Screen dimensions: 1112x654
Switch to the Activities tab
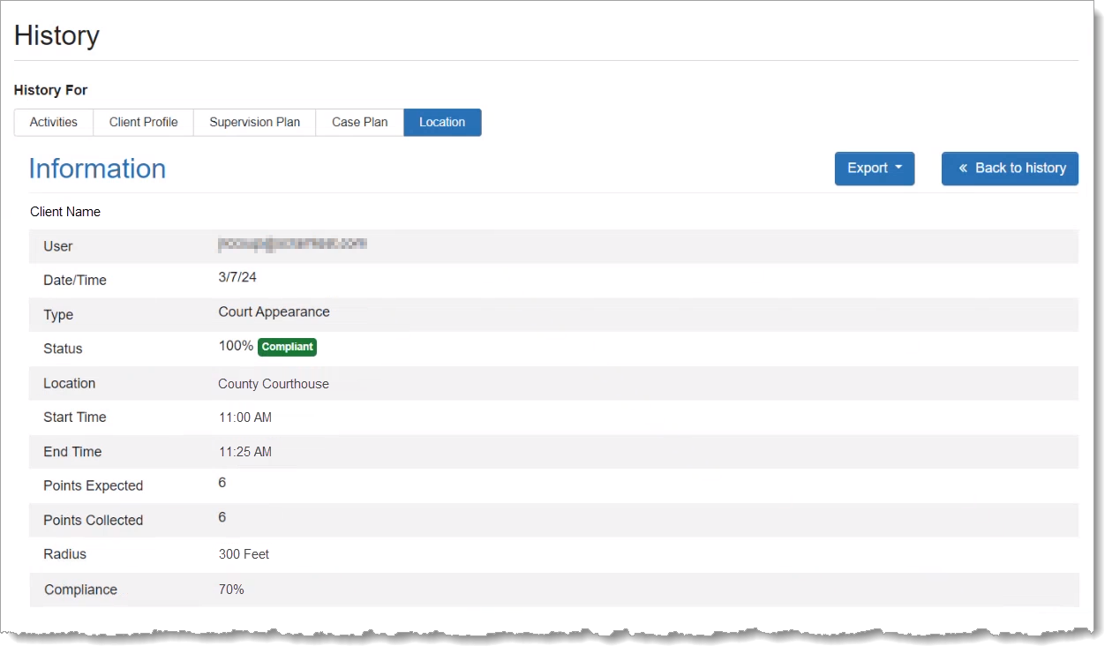54,123
